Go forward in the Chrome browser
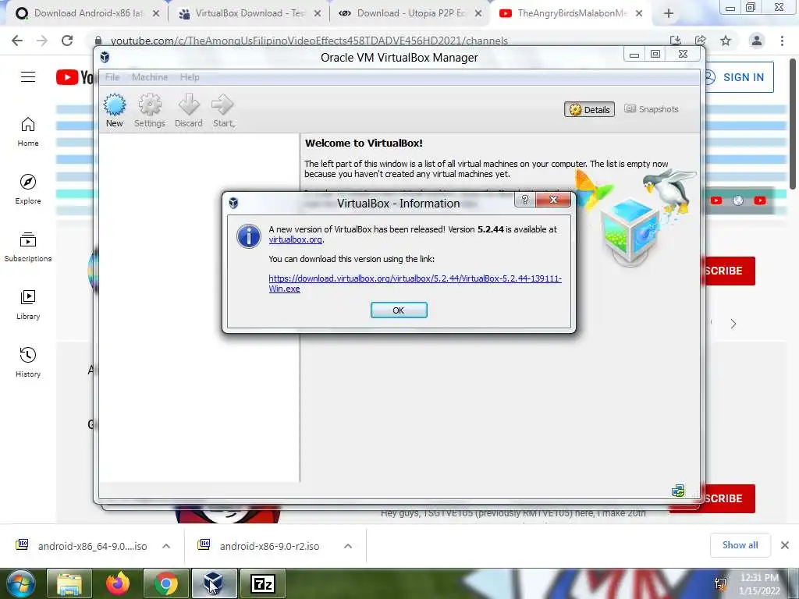The height and width of the screenshot is (599, 799). click(42, 41)
